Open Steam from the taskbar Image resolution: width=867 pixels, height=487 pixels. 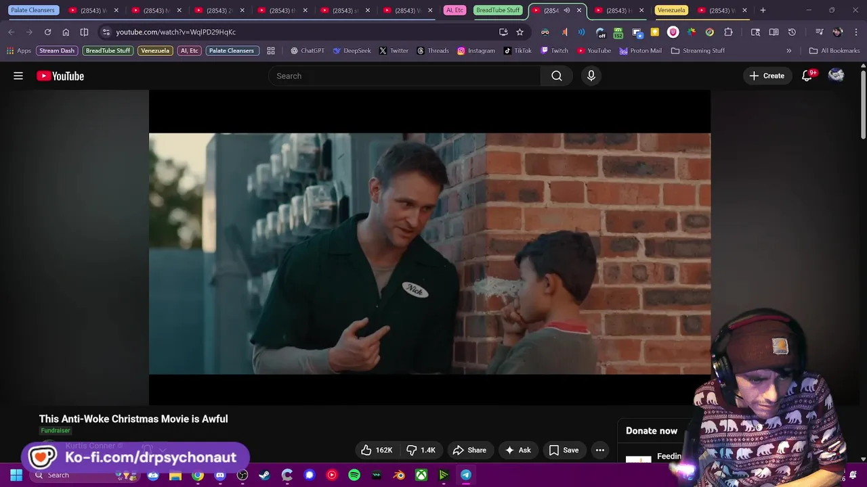click(265, 475)
